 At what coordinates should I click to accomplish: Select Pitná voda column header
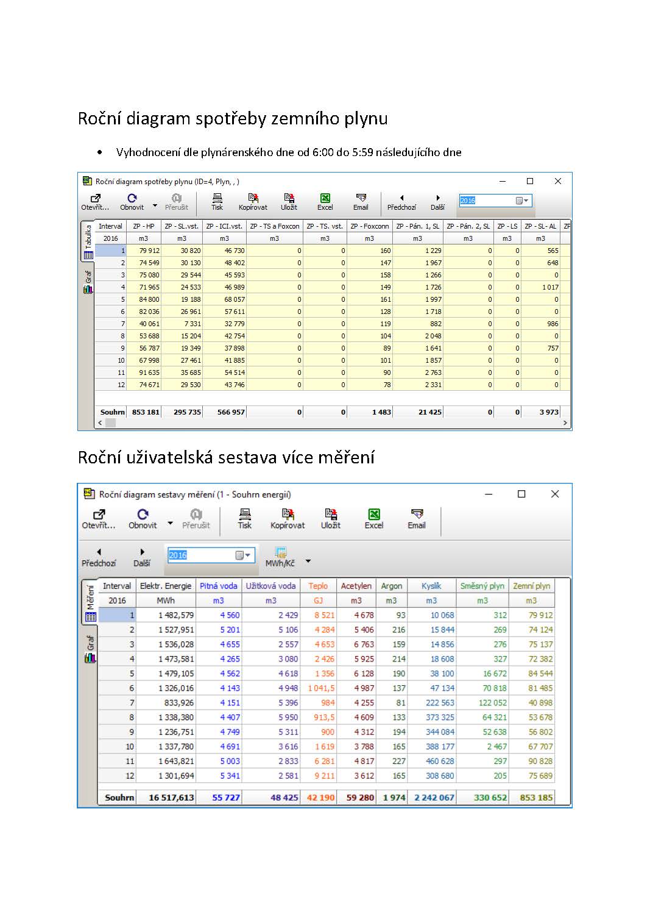coord(219,586)
